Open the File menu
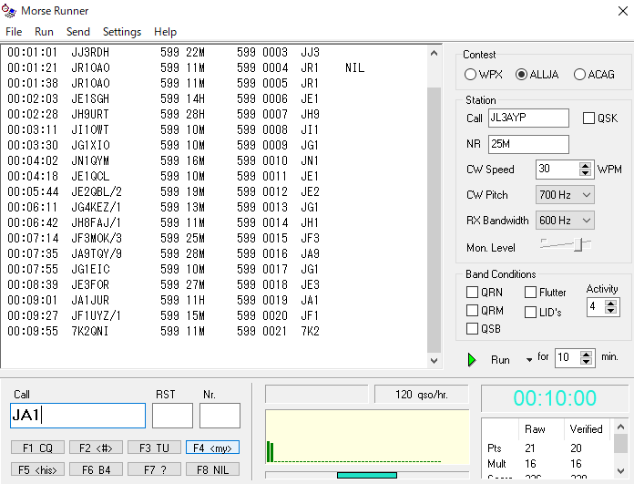634x484 pixels. 14,32
